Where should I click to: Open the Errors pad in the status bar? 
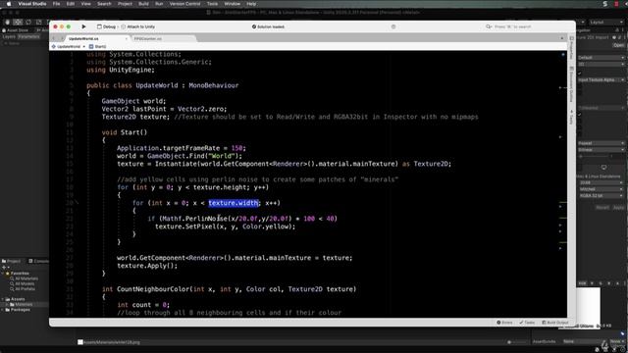(504, 323)
